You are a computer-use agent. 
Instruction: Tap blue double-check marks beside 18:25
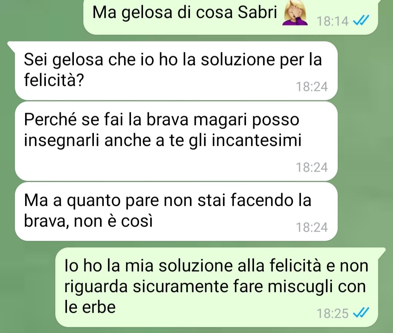[361, 313]
